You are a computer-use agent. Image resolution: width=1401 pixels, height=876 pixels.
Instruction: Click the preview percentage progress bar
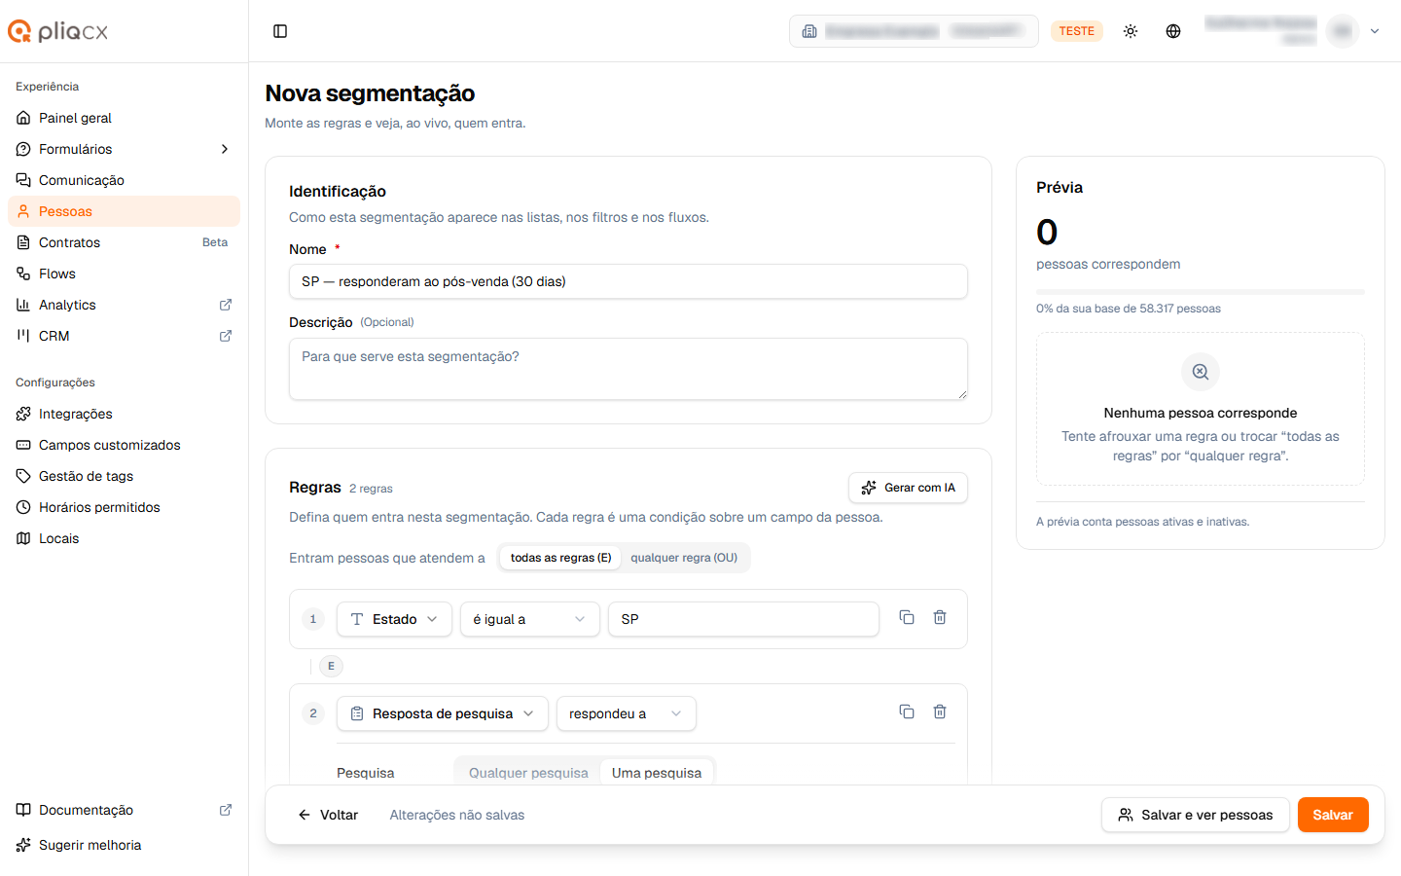tap(1201, 292)
